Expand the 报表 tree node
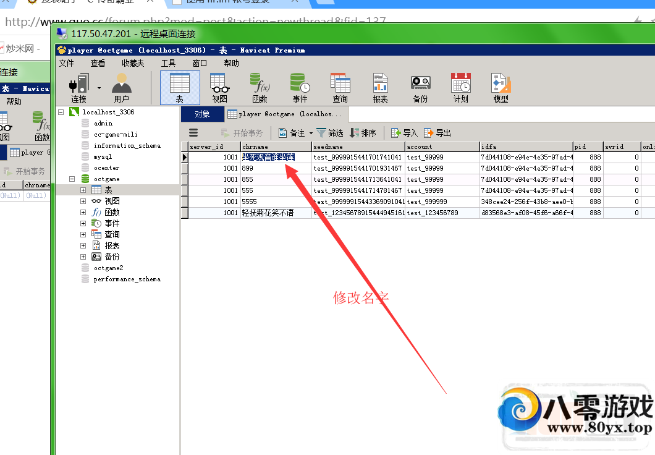Viewport: 655px width, 455px height. 83,245
